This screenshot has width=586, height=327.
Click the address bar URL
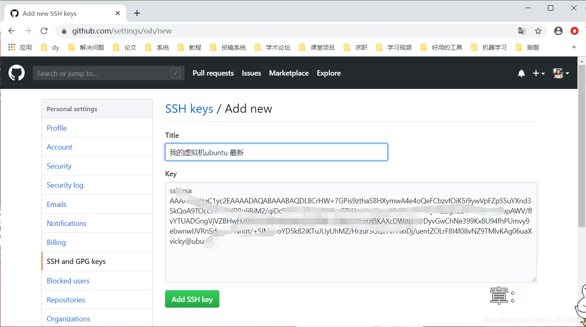(x=122, y=31)
